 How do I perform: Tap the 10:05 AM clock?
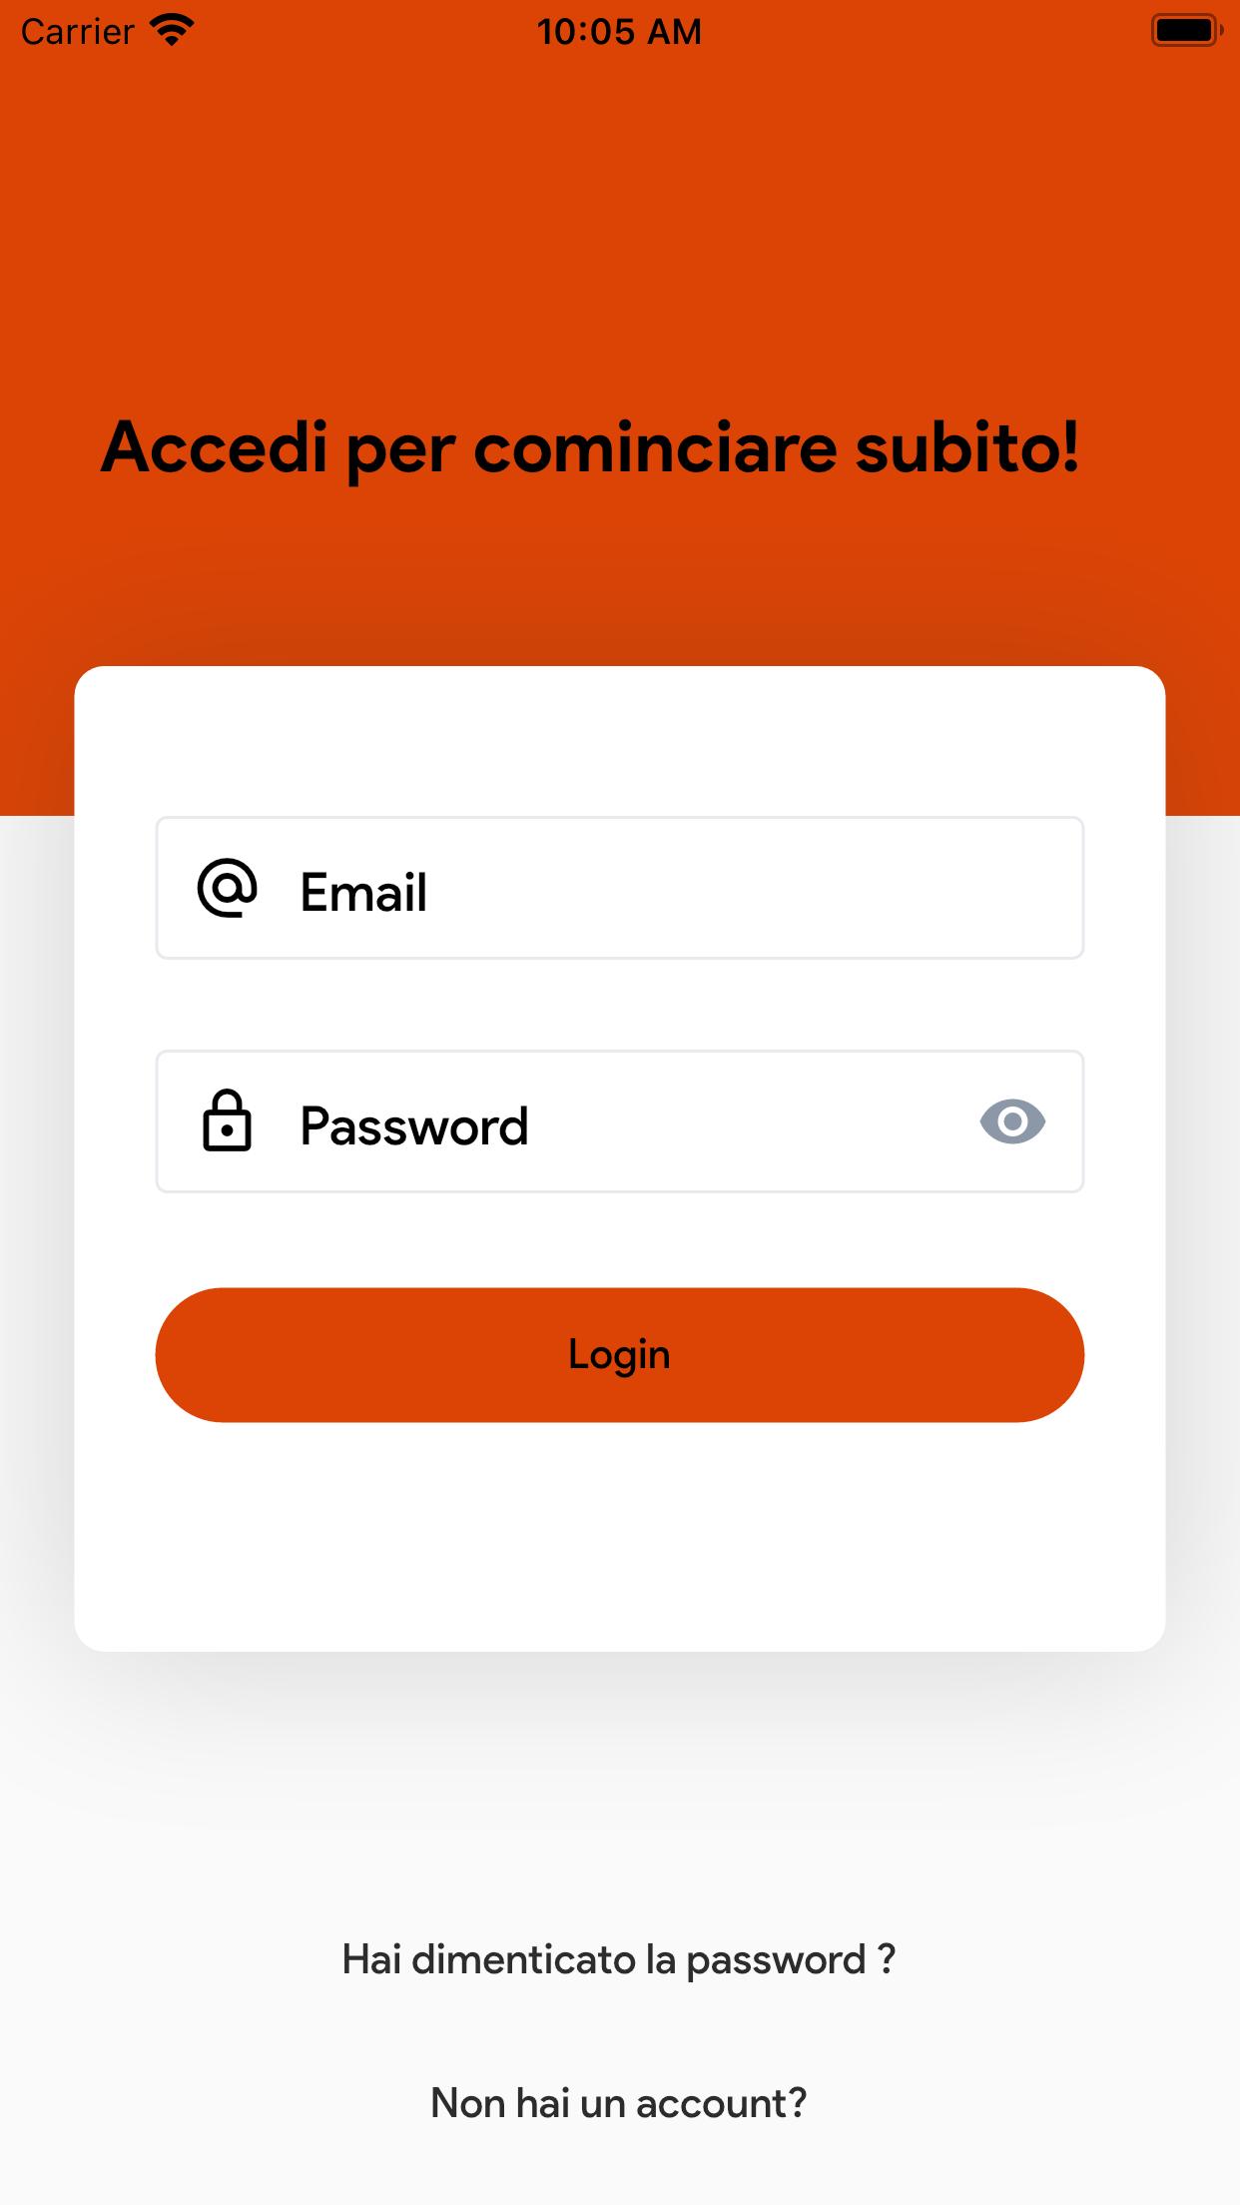[619, 32]
